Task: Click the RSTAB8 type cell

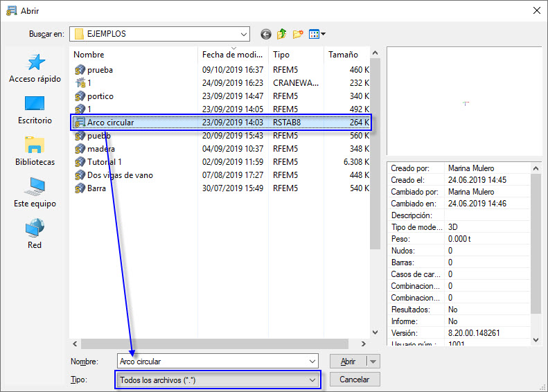Action: 287,123
